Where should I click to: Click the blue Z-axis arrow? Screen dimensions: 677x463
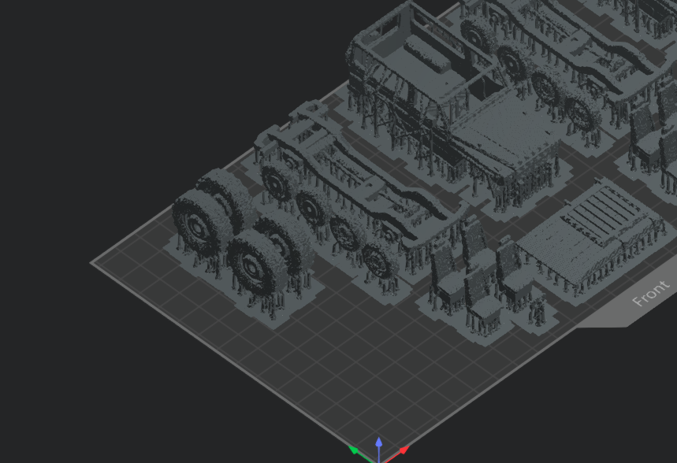tap(379, 445)
